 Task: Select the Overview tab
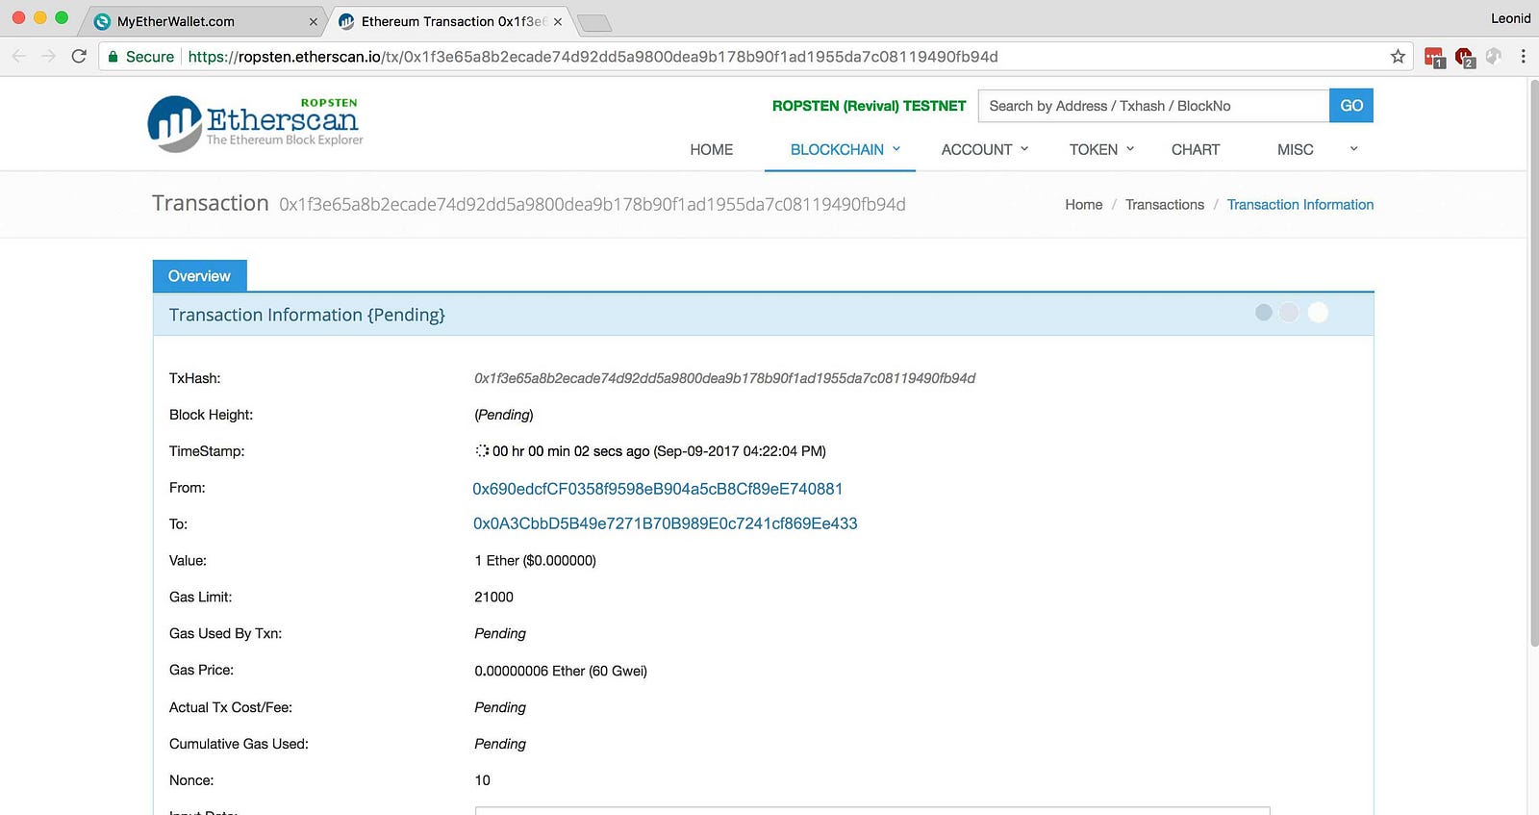(x=199, y=276)
